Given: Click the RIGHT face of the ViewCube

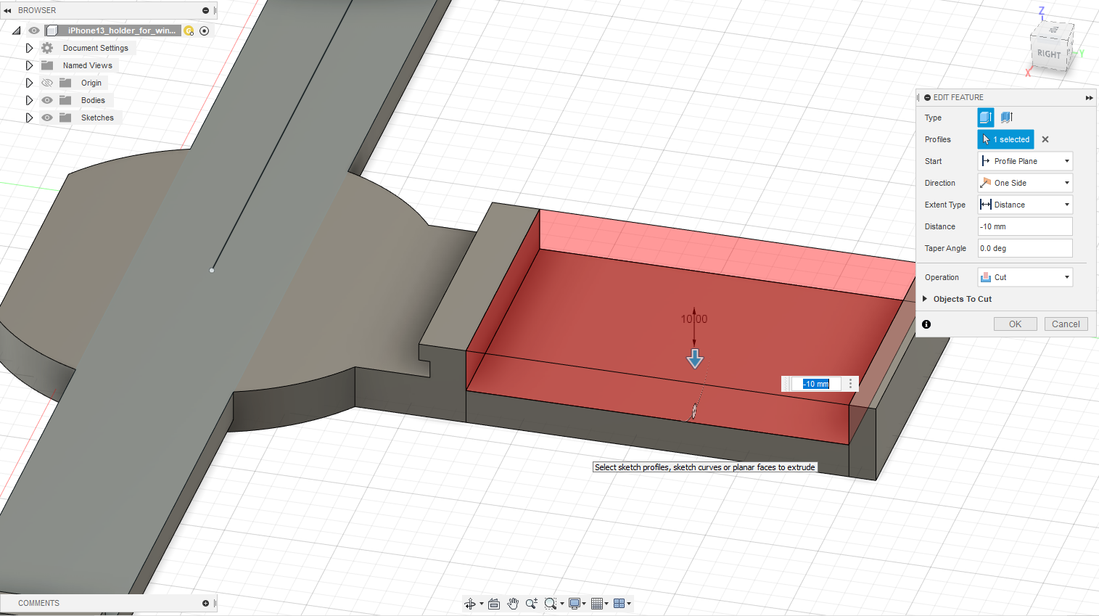Looking at the screenshot, I should click(x=1049, y=54).
